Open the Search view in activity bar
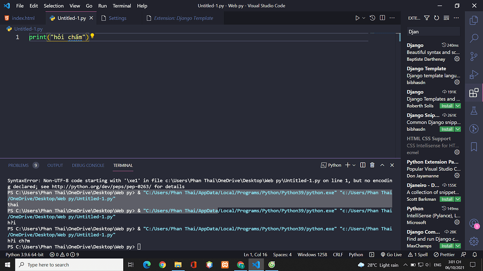The image size is (483, 271). pos(474,38)
